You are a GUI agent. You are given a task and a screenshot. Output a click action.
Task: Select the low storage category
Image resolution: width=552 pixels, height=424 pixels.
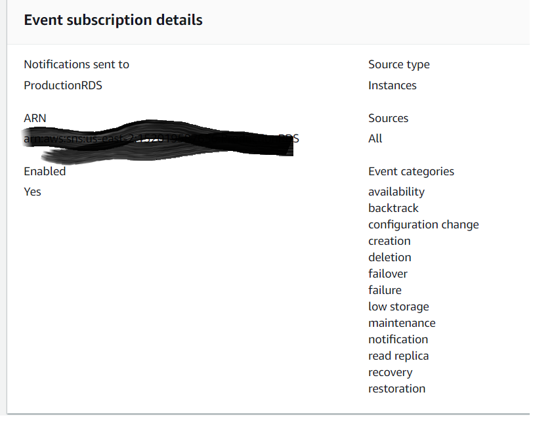point(398,307)
